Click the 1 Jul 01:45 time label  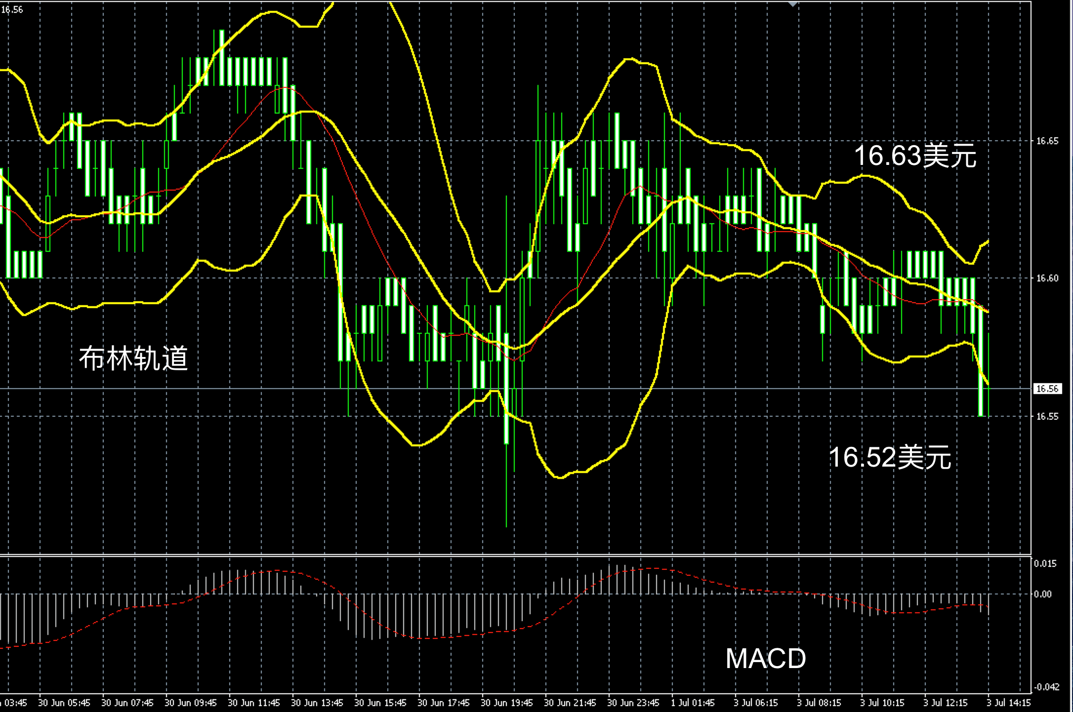(693, 703)
